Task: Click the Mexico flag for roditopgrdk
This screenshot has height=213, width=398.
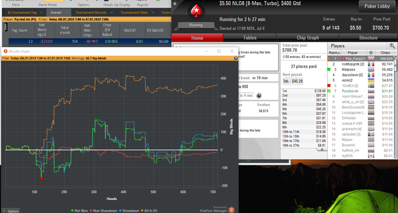Action: [x=371, y=64]
